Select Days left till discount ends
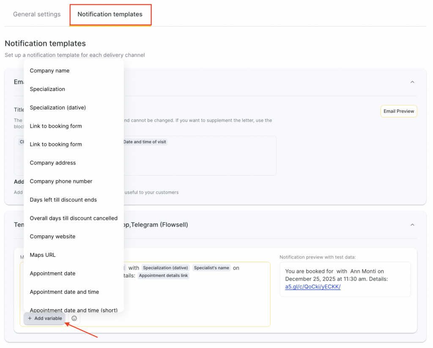This screenshot has height=348, width=433. click(x=63, y=200)
